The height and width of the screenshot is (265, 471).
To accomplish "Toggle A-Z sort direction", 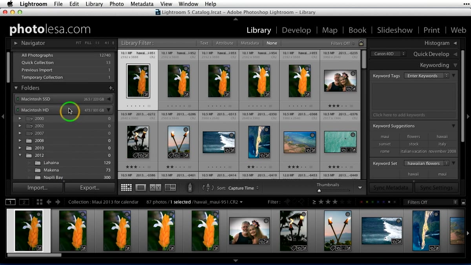I will tap(208, 188).
